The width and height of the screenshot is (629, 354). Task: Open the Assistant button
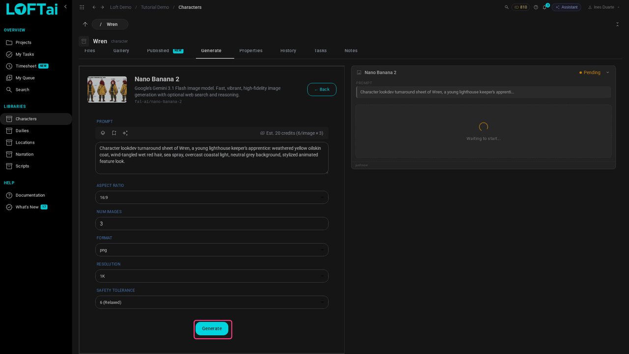tap(567, 7)
